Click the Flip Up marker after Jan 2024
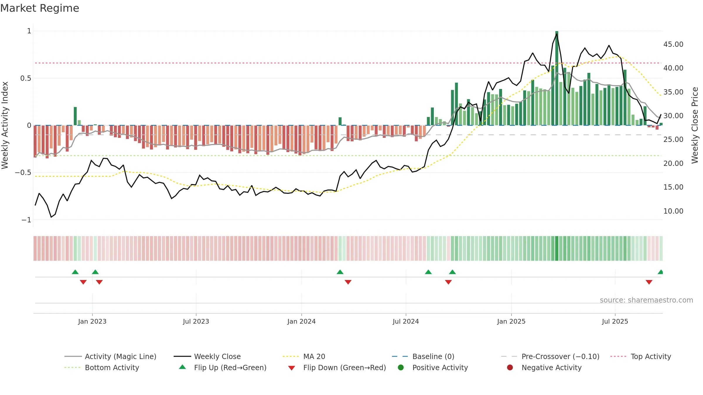 340,272
